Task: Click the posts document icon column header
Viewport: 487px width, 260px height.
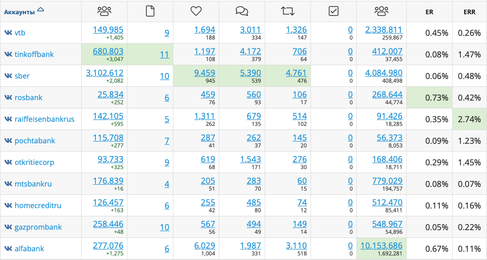Action: 150,11
